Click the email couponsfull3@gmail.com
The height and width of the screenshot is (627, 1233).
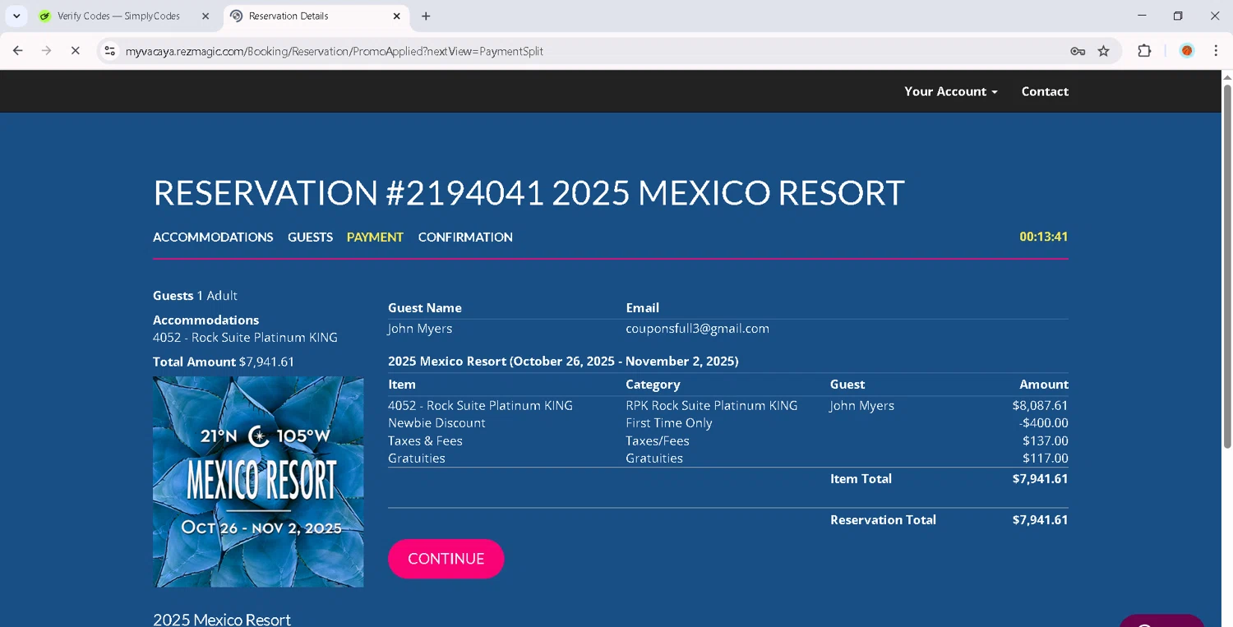tap(697, 328)
